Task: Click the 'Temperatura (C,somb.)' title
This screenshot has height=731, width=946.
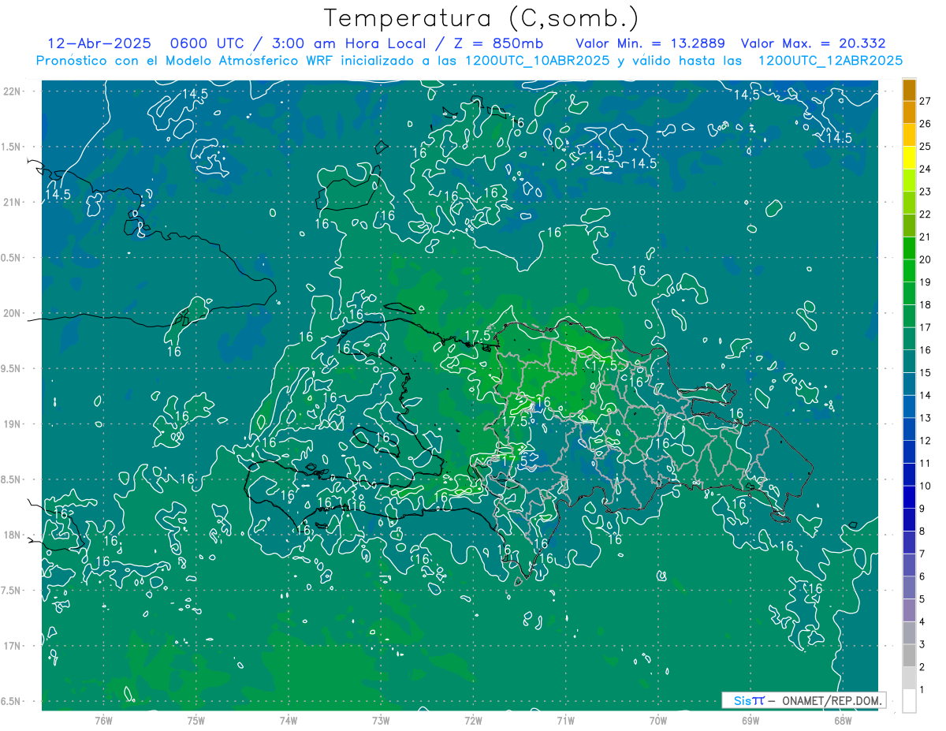Action: [x=482, y=18]
